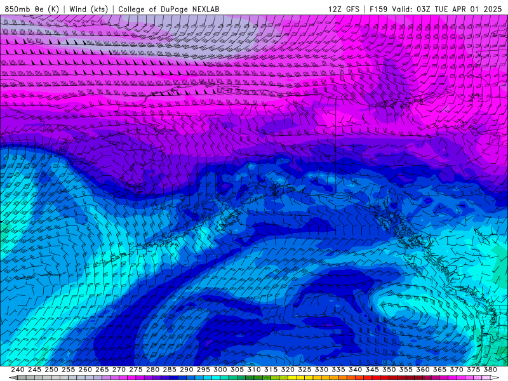Viewport: 508px width, 381px height.
Task: Pick the bright red swatch below the 345 label
Action: pyautogui.click(x=375, y=378)
